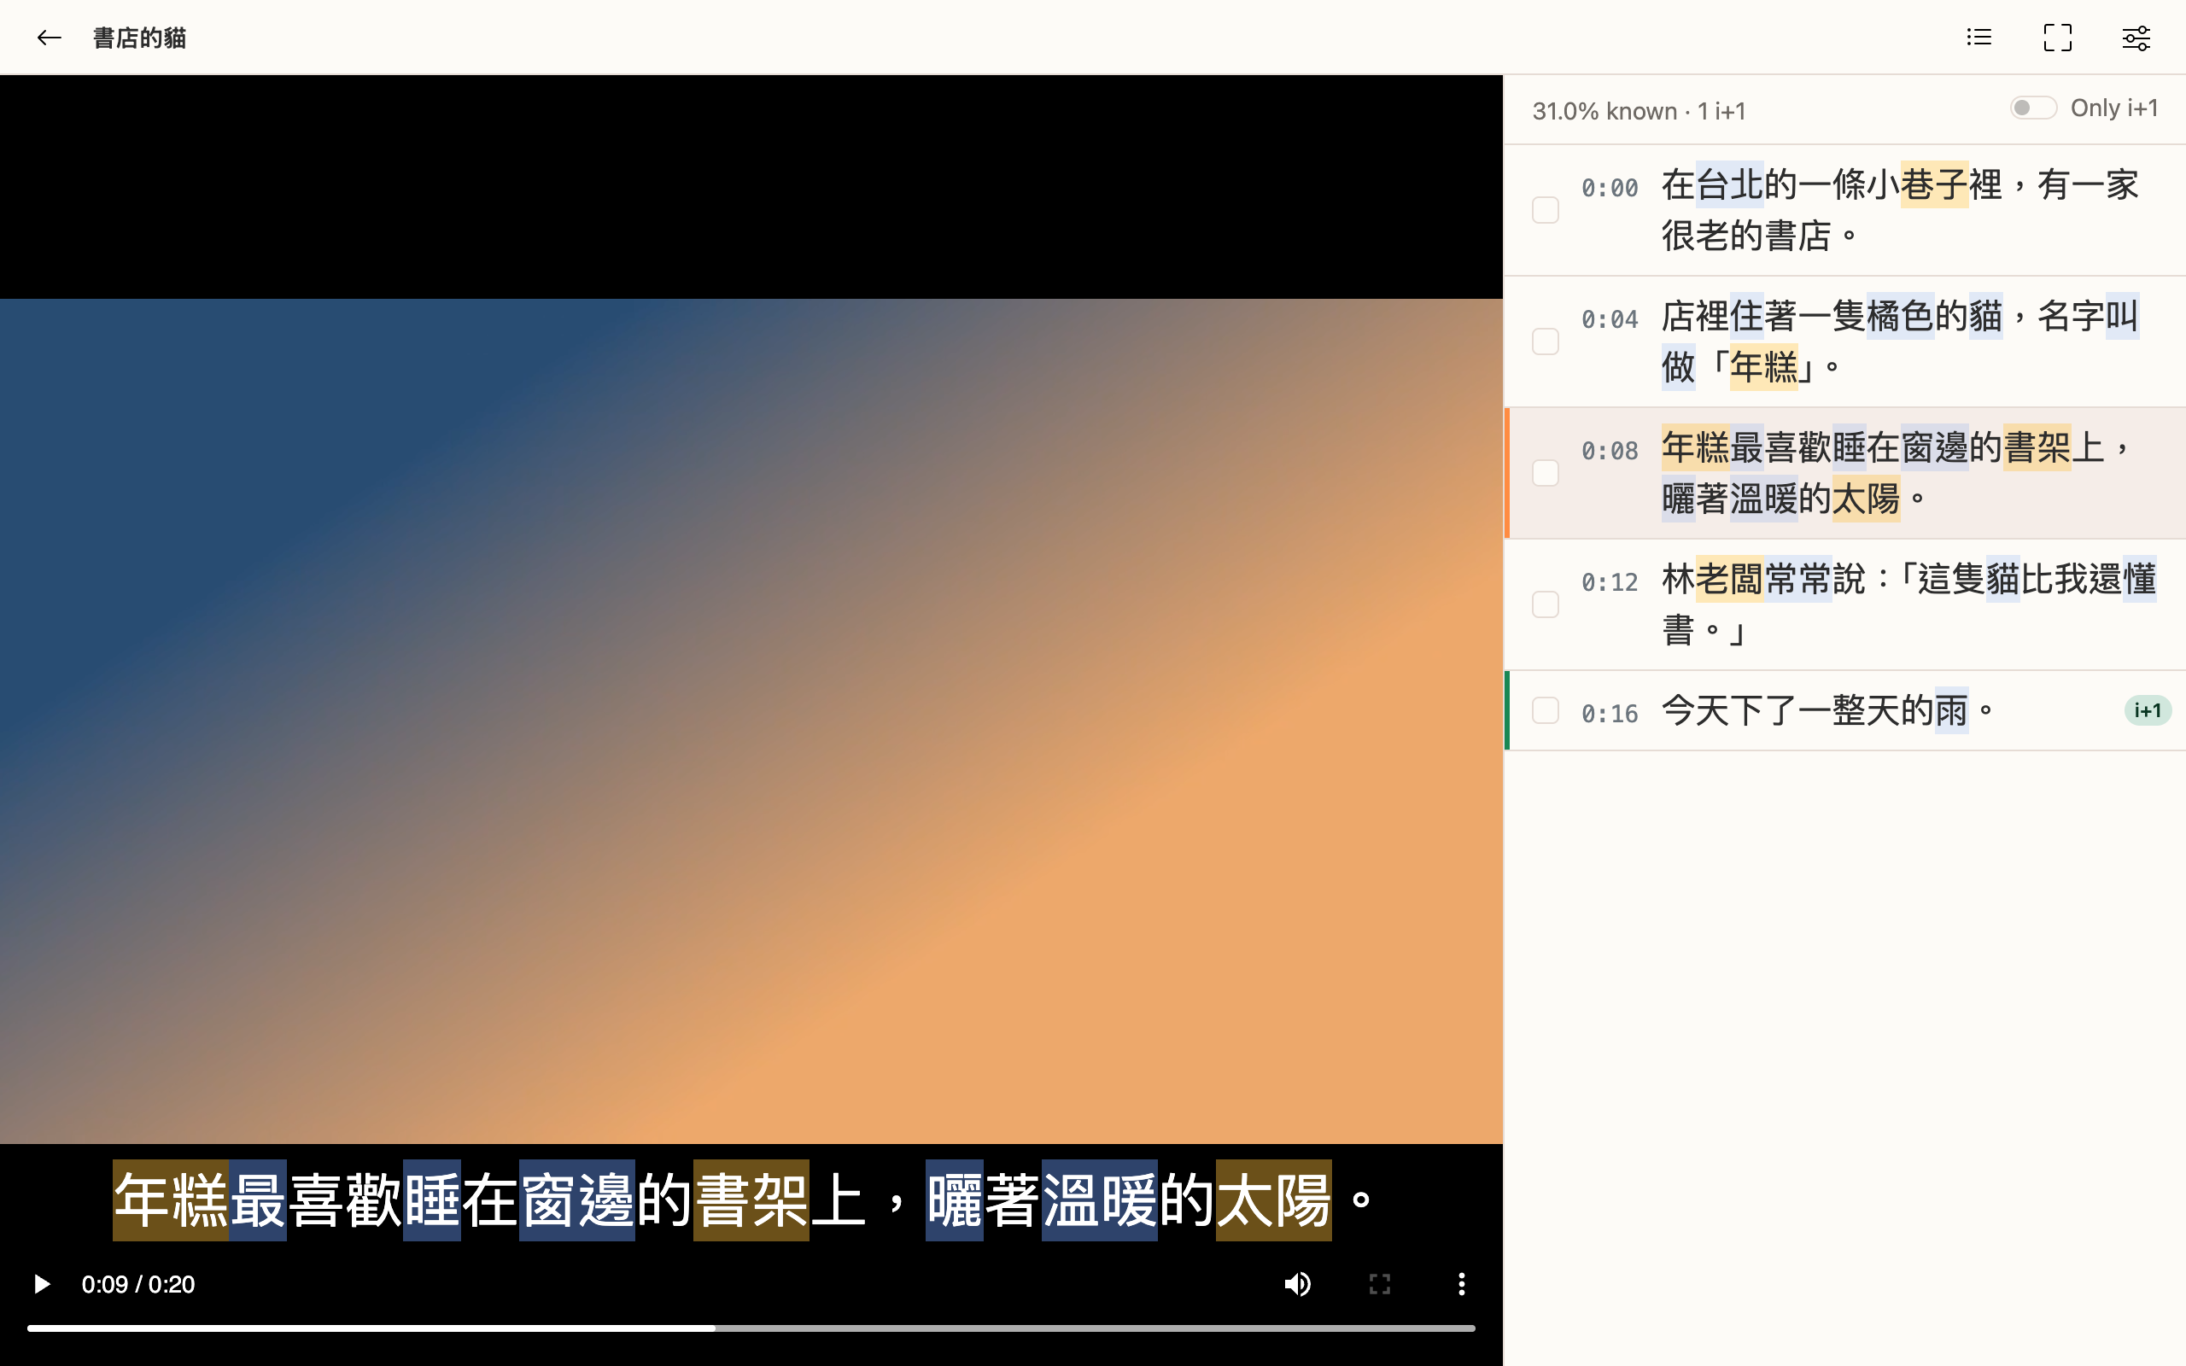Check the box for the 0:04 sentence
Screen dimensions: 2186x1366
1545,341
